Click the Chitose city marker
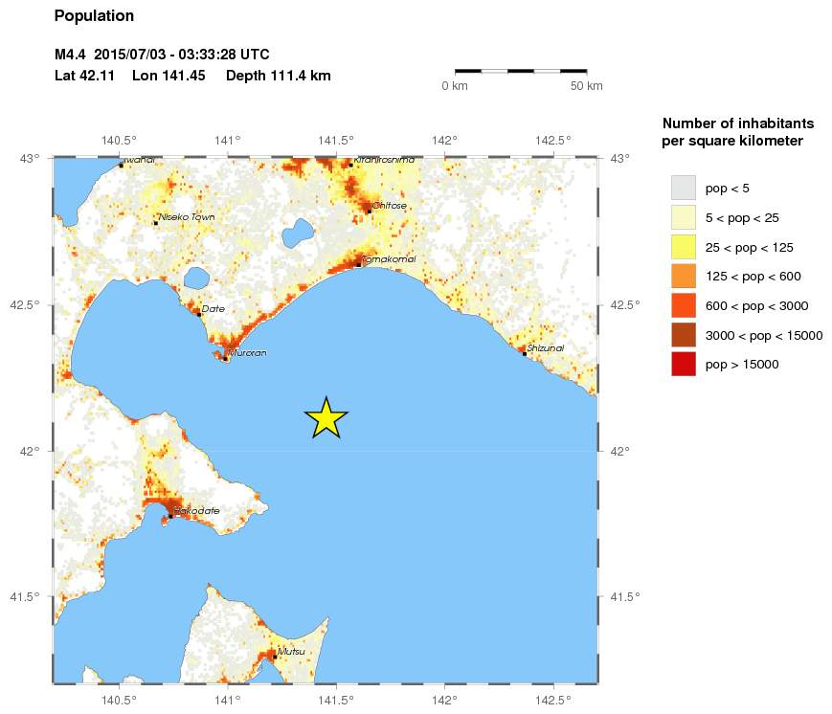 tap(369, 211)
